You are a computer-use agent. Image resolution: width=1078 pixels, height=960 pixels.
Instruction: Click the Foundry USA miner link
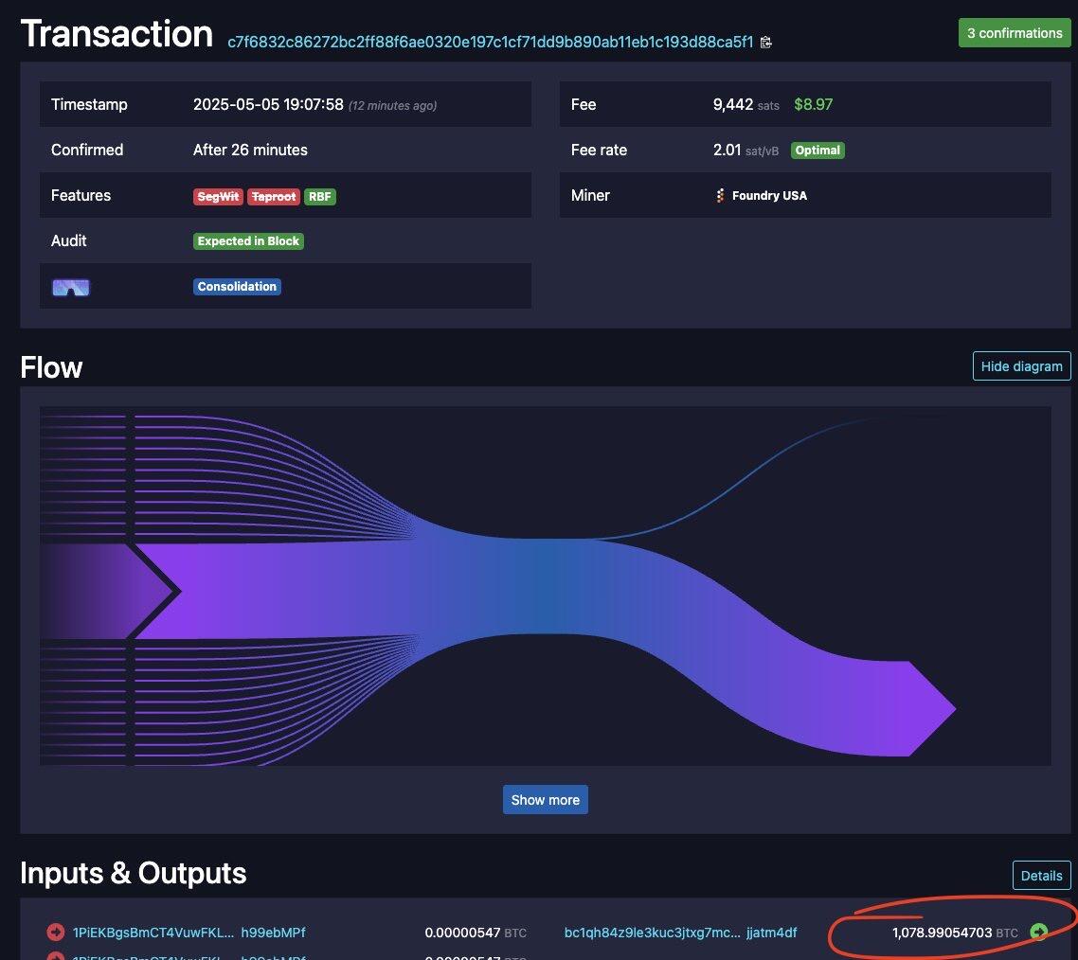point(761,196)
